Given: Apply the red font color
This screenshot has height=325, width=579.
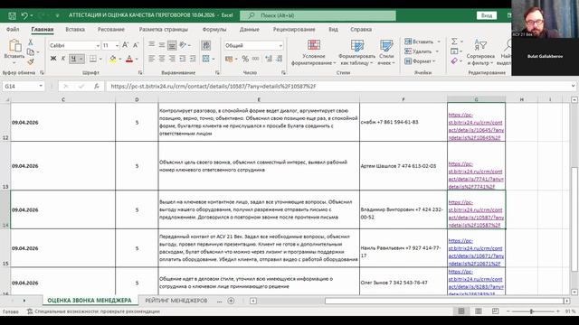Looking at the screenshot, I should click(x=129, y=59).
